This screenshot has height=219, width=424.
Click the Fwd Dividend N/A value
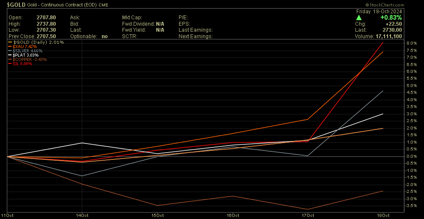click(160, 24)
